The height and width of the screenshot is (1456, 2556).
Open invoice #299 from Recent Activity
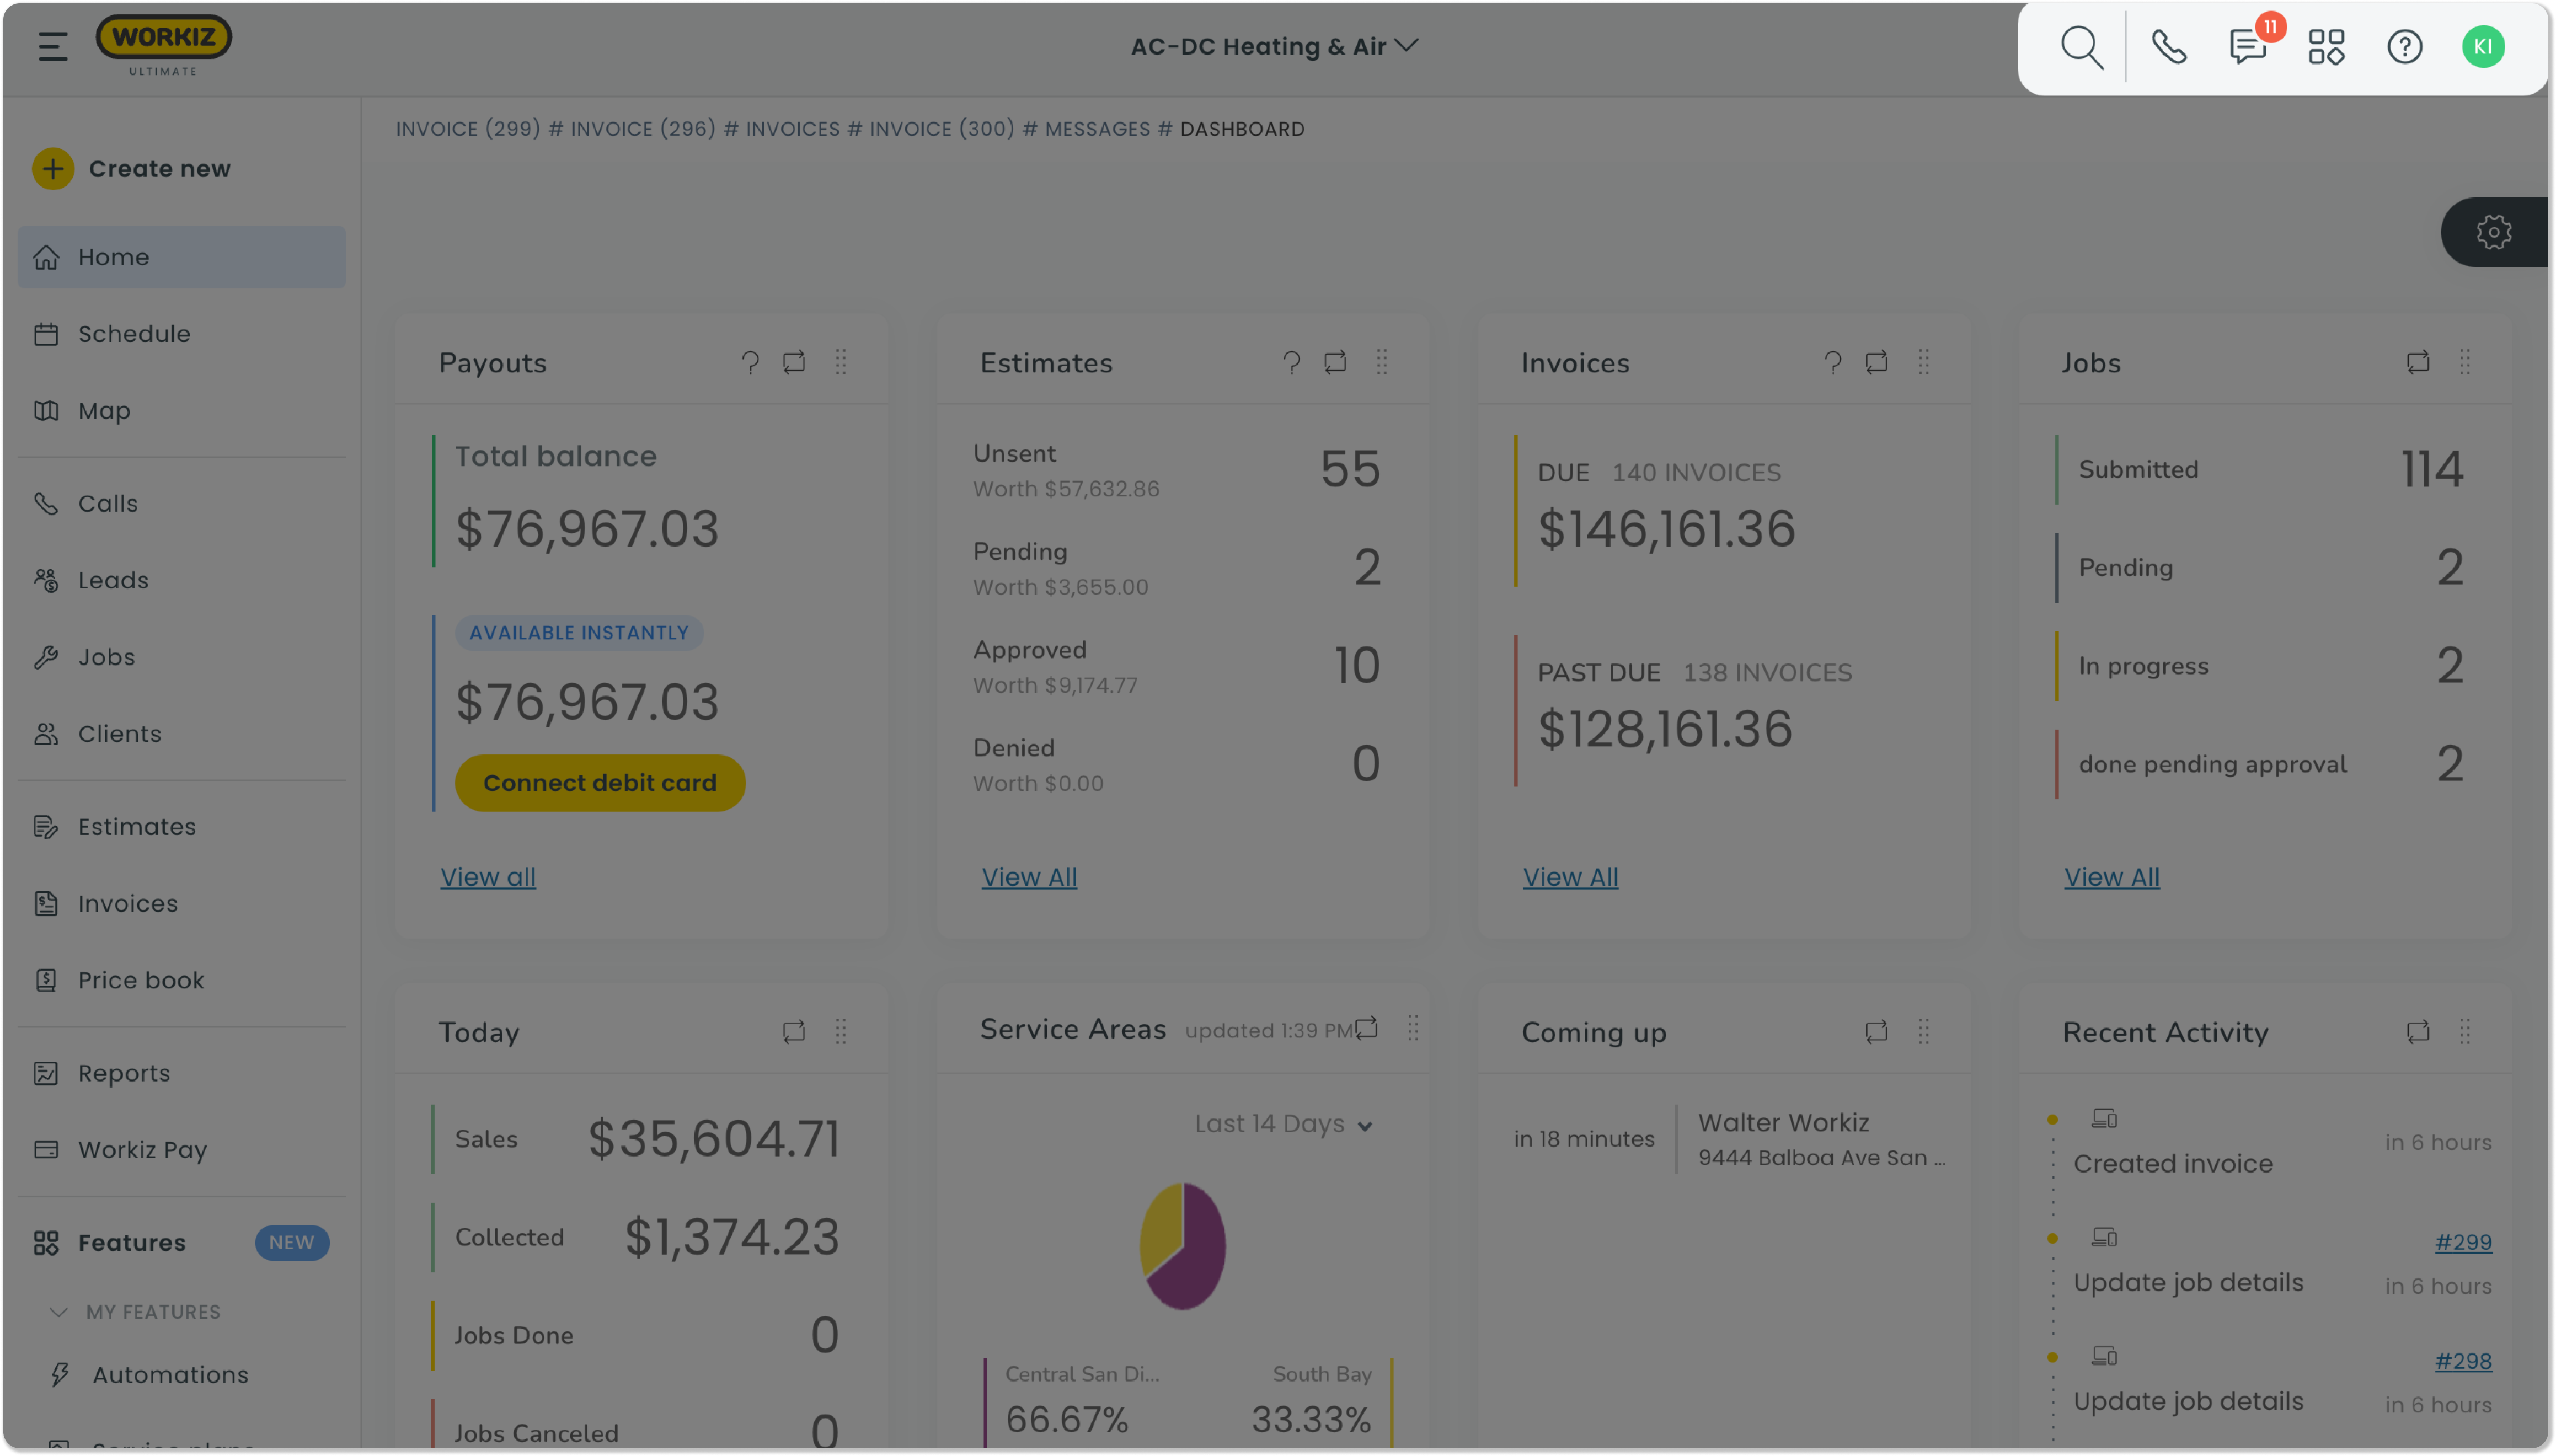point(2464,1242)
